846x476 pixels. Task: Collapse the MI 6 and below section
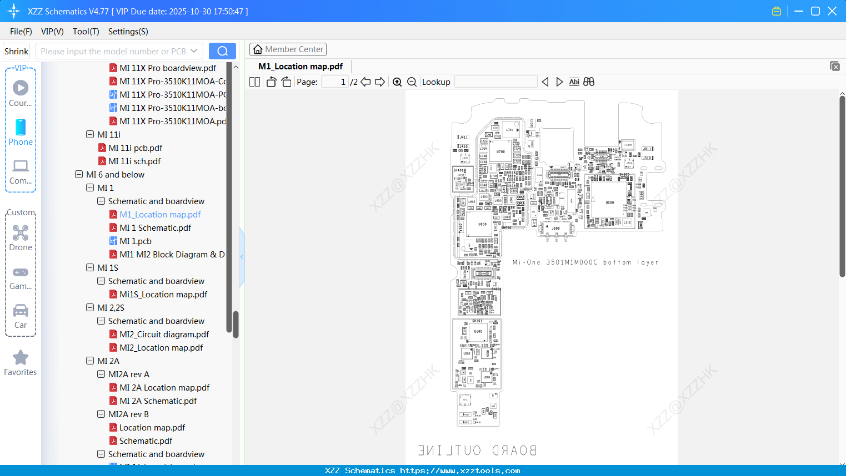pyautogui.click(x=78, y=174)
